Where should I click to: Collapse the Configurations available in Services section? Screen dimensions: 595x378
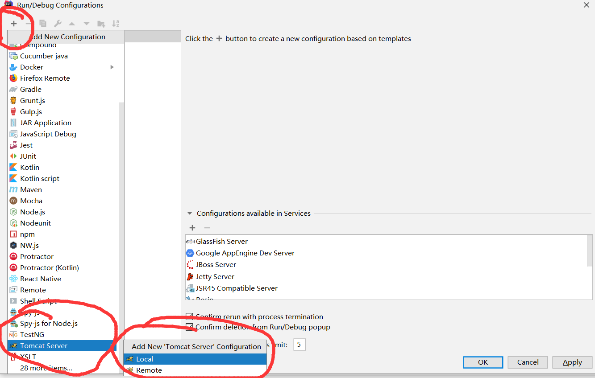(x=189, y=213)
